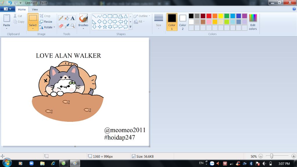
Task: Expand the Brushes dropdown arrow
Action: point(83,29)
